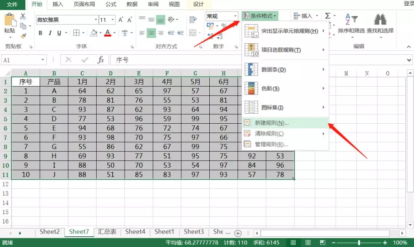The width and height of the screenshot is (414, 247).
Task: Add a new sheet with plus button
Action: 238,233
